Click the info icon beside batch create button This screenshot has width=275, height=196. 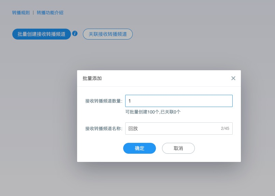point(75,33)
